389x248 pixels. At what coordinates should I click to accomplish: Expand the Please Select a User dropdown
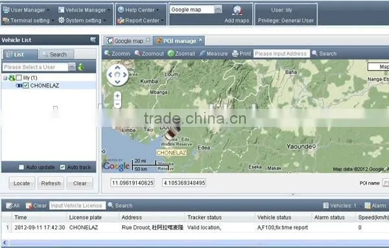click(72, 67)
